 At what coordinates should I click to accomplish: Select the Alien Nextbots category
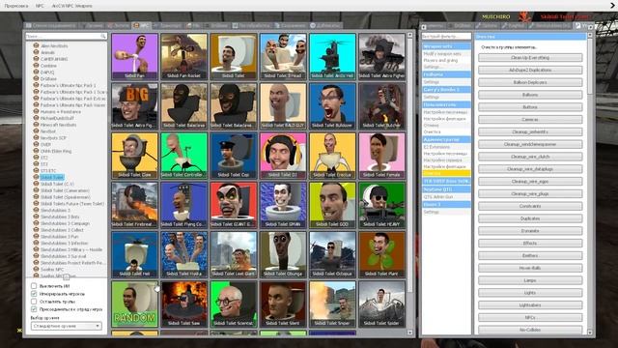tap(54, 45)
